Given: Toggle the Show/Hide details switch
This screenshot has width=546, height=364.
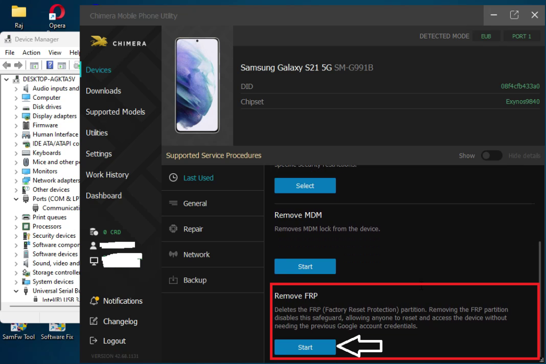Looking at the screenshot, I should tap(492, 156).
